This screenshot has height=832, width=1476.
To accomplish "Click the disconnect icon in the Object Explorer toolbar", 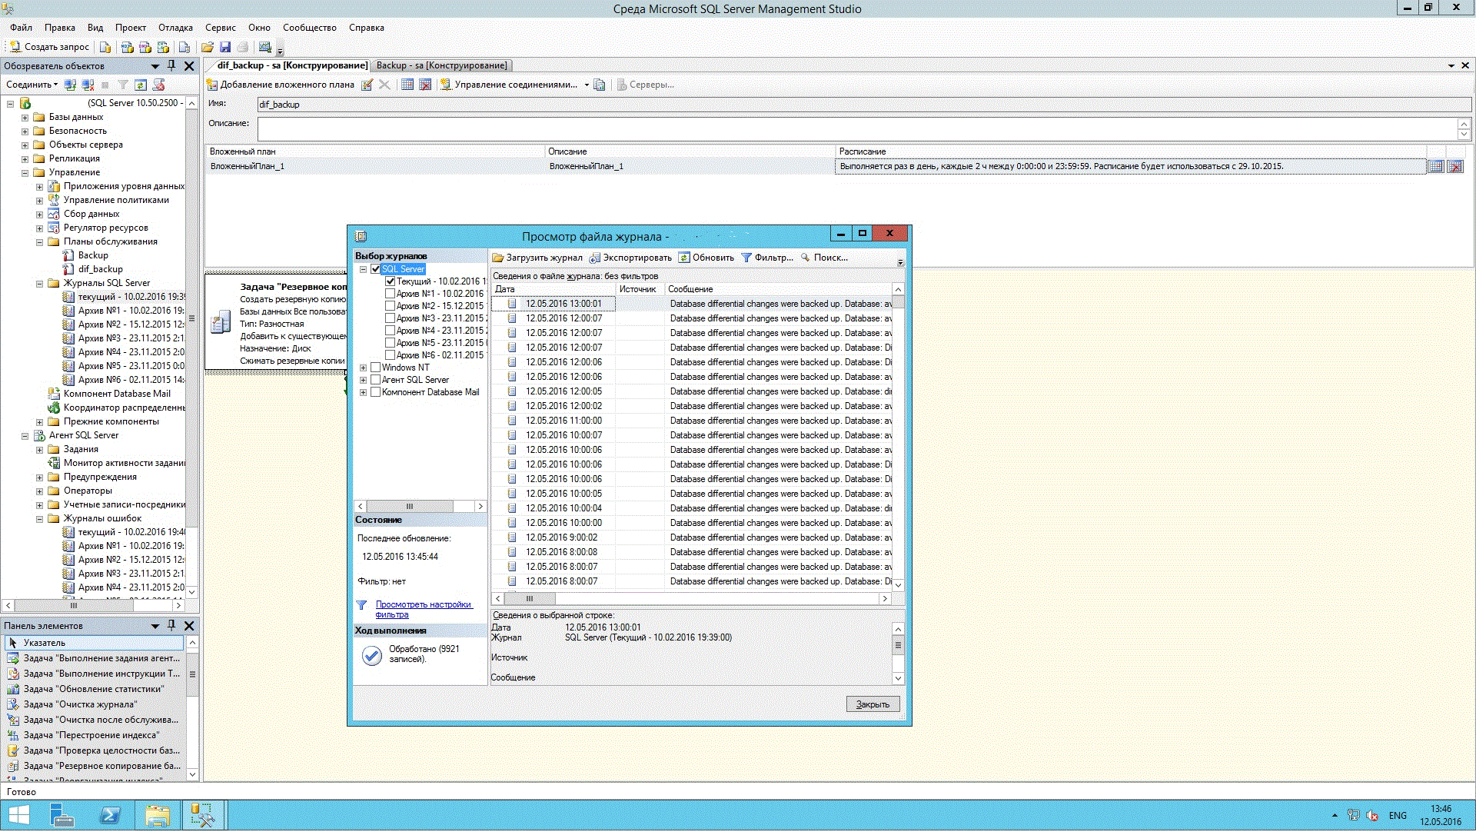I will pos(88,85).
